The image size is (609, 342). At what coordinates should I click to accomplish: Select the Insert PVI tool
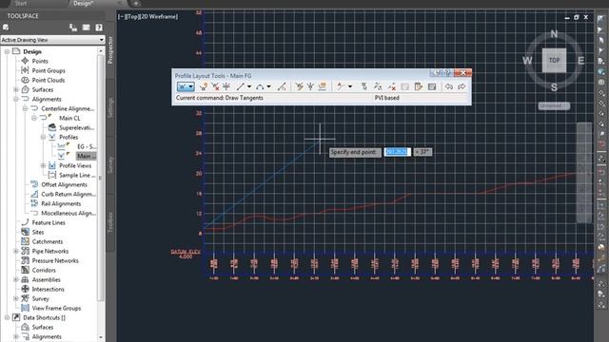click(x=204, y=86)
